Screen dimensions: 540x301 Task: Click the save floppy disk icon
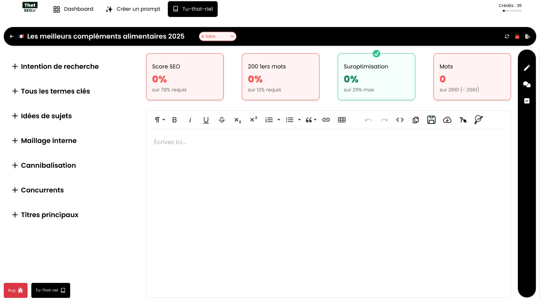pos(431,120)
